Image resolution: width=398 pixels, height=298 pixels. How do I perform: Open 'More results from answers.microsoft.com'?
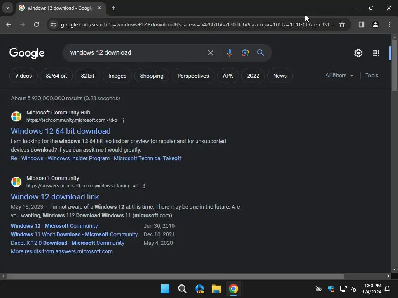coord(62,251)
